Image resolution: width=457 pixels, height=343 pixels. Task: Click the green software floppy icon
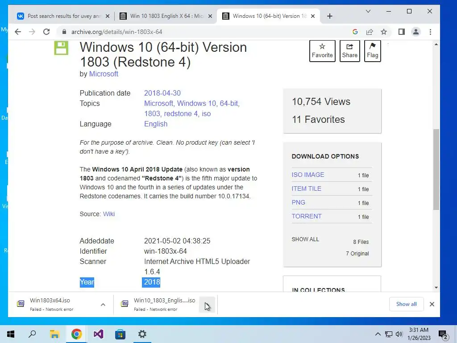tap(61, 48)
